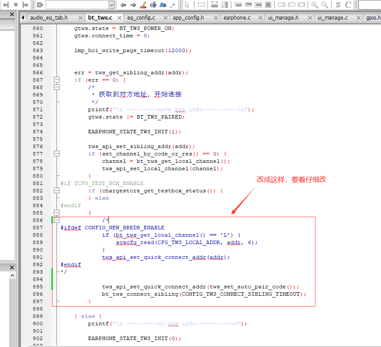
Task: Collapse the fold at line 882
Action: click(56, 191)
